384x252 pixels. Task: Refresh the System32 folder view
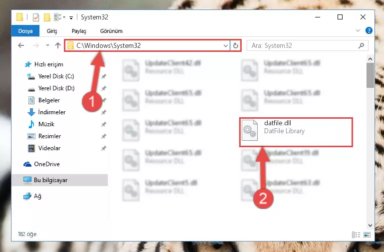[235, 46]
